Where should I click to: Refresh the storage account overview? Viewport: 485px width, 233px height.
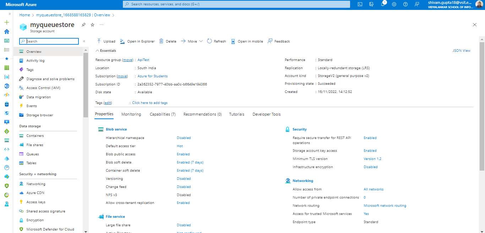pos(216,41)
